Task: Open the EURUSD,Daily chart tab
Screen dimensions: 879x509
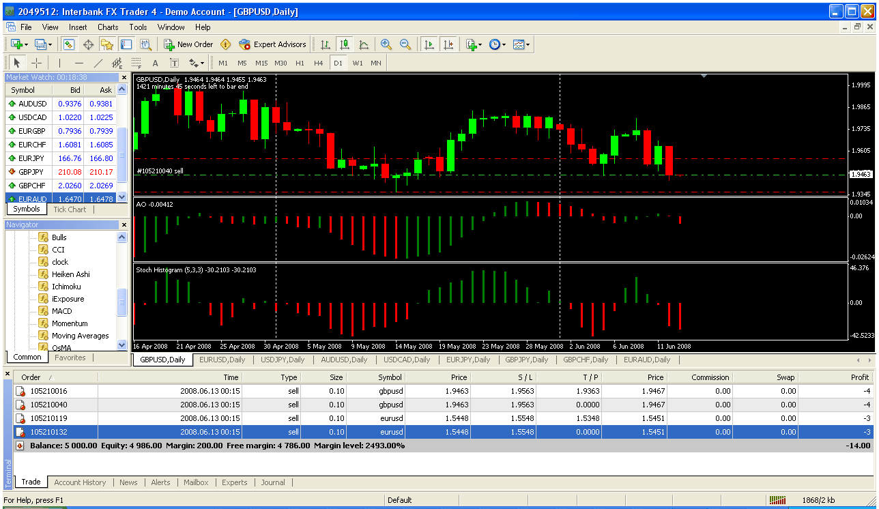Action: (222, 360)
